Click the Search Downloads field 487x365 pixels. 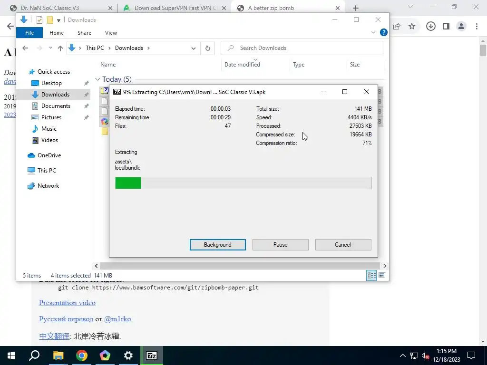click(302, 48)
